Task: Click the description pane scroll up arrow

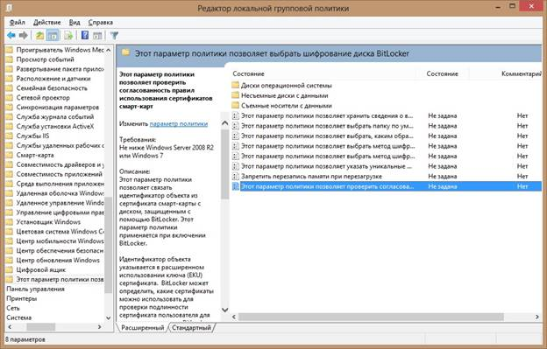Action: click(225, 122)
